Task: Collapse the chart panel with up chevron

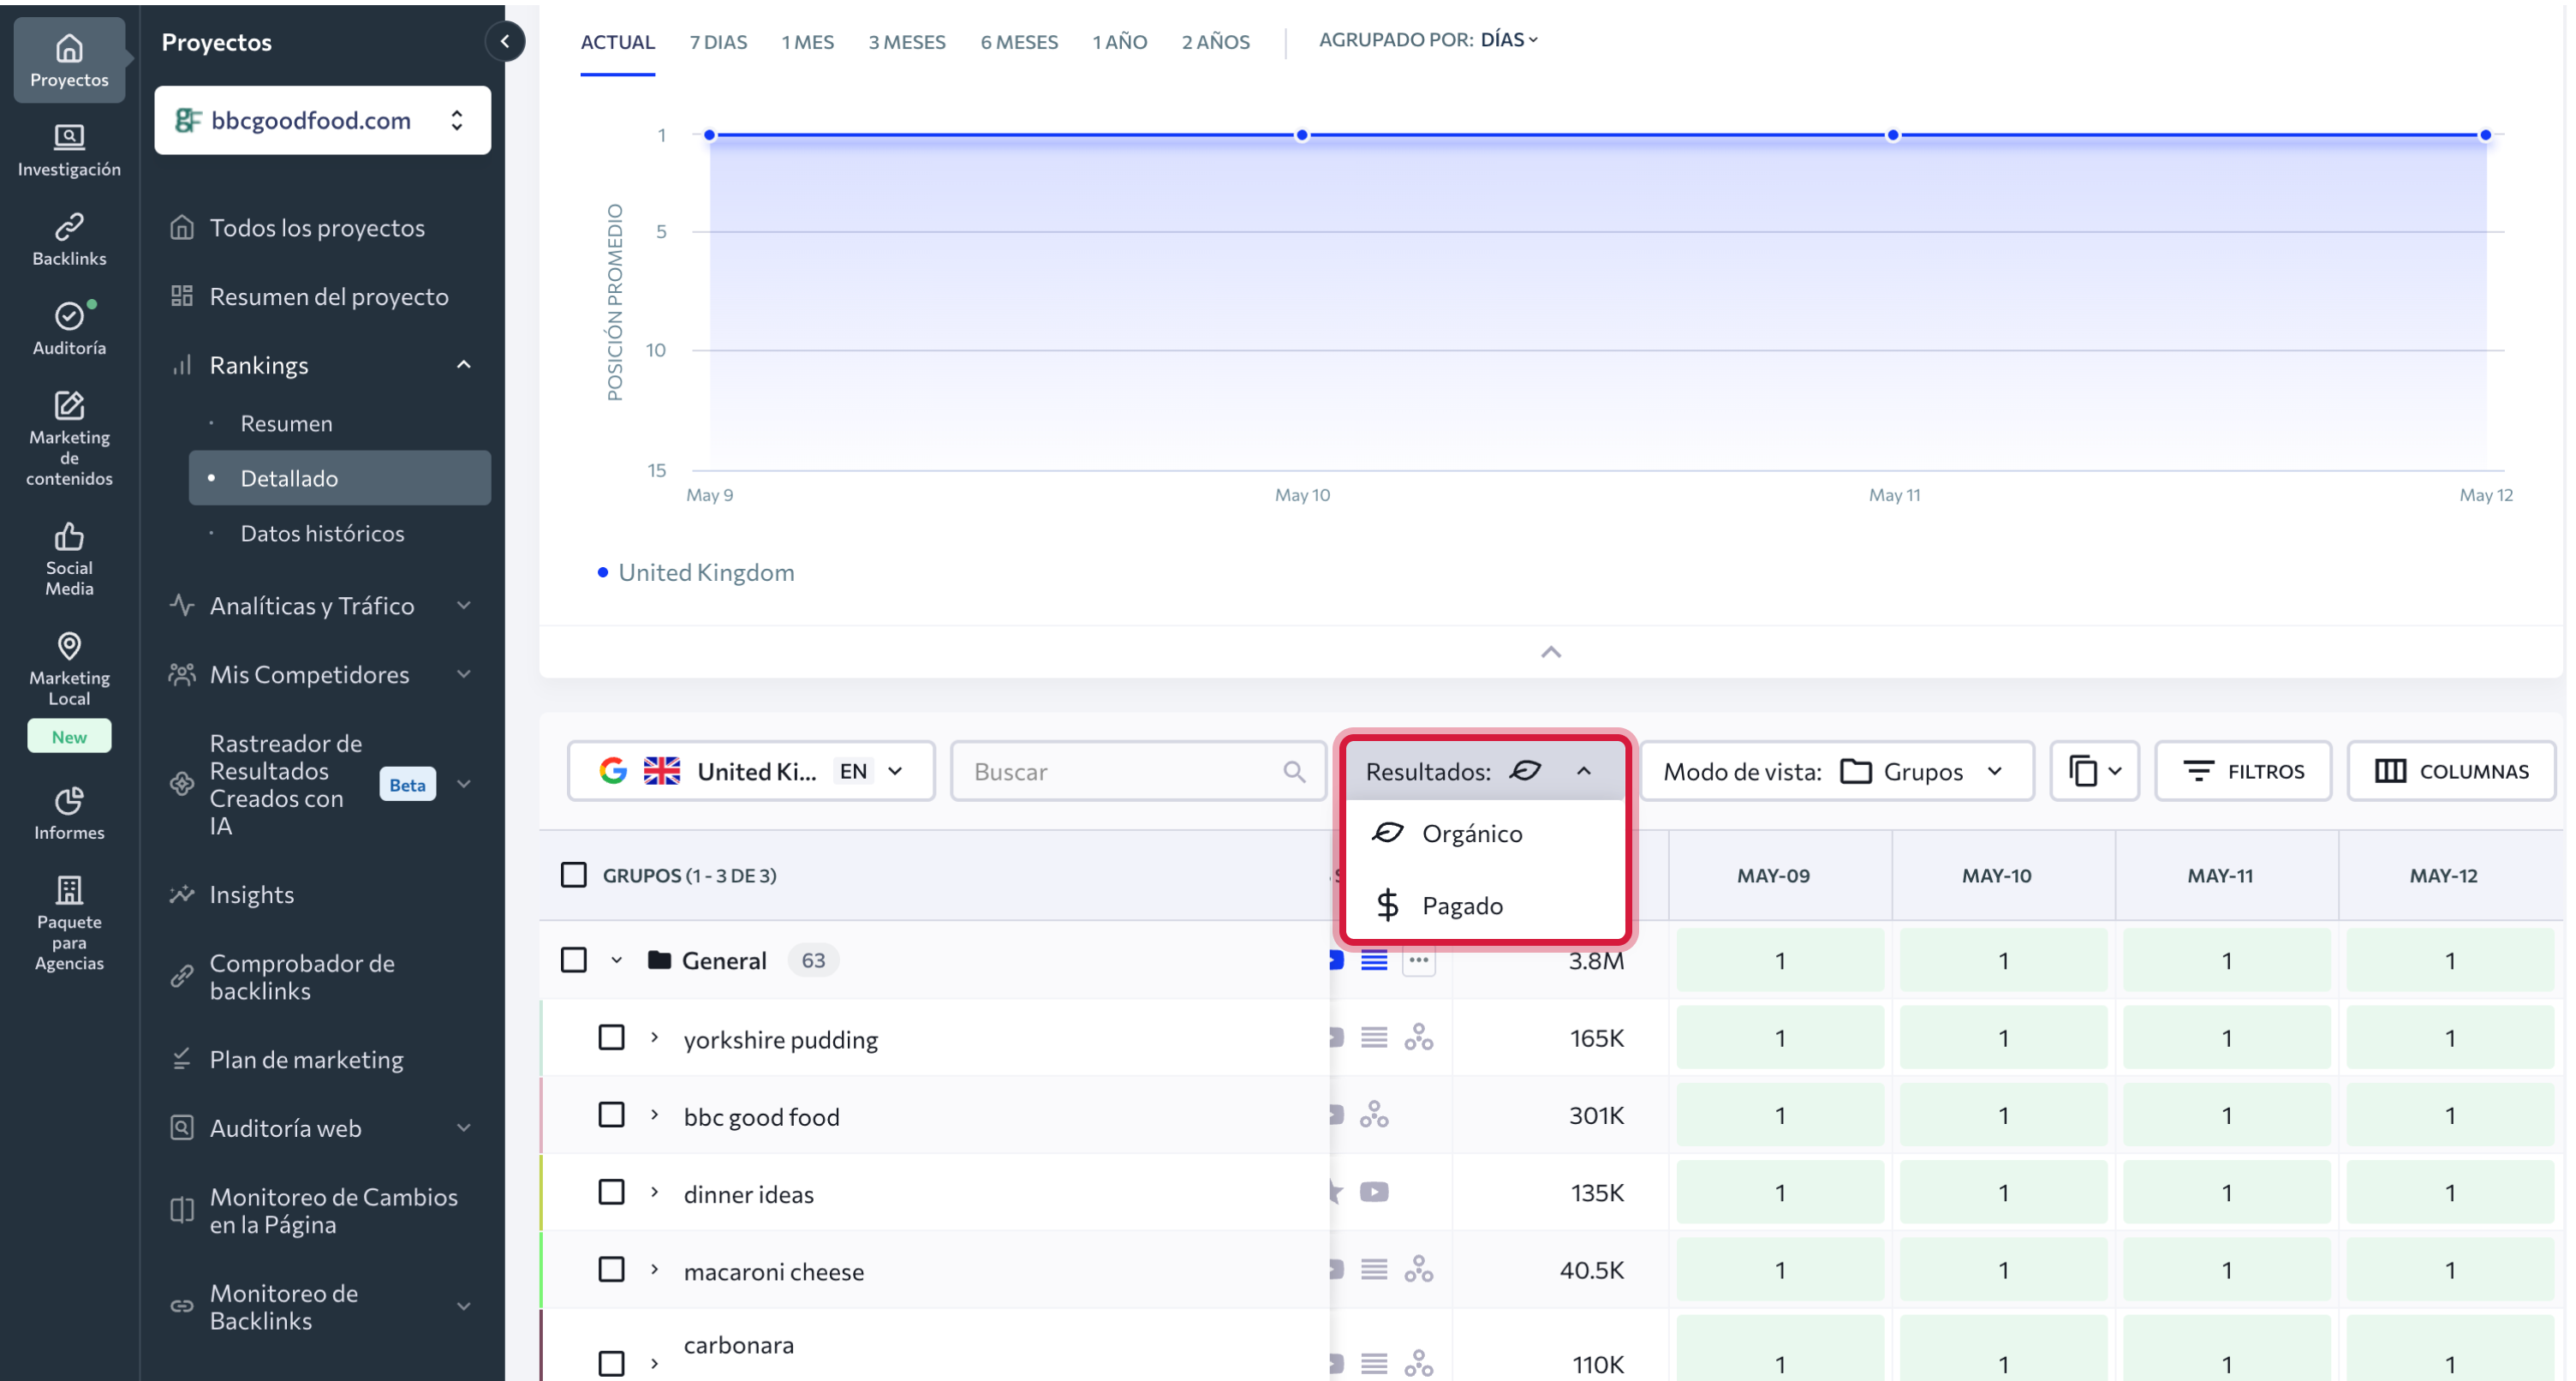Action: [x=1550, y=653]
